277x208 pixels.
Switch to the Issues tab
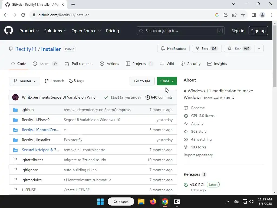coord(45,64)
